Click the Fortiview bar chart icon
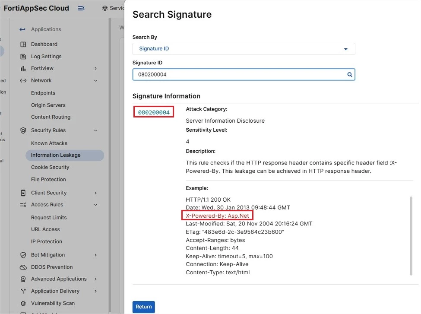421x314 pixels. click(23, 69)
